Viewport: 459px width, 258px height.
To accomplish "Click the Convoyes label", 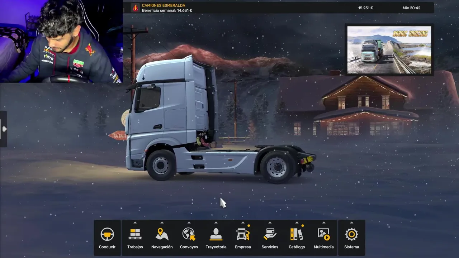I will tap(189, 247).
